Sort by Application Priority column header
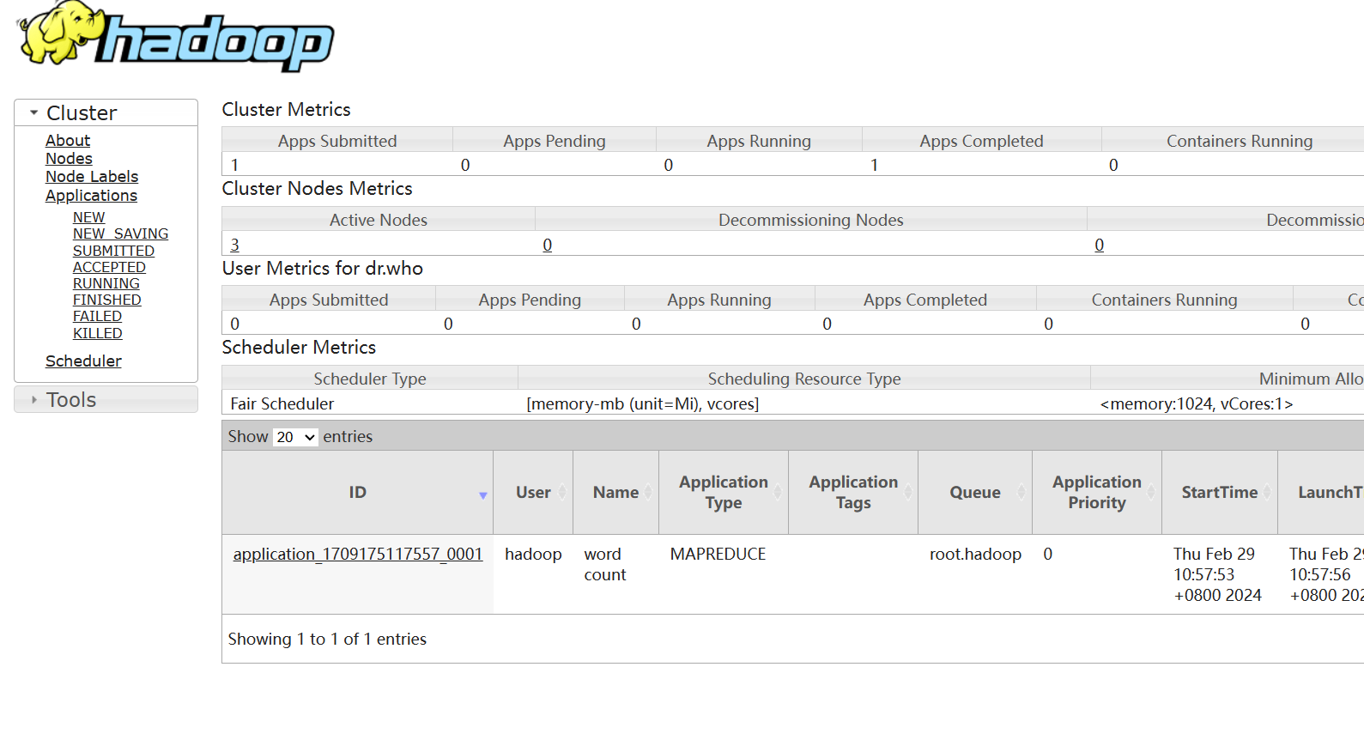This screenshot has width=1364, height=752. (x=1096, y=493)
